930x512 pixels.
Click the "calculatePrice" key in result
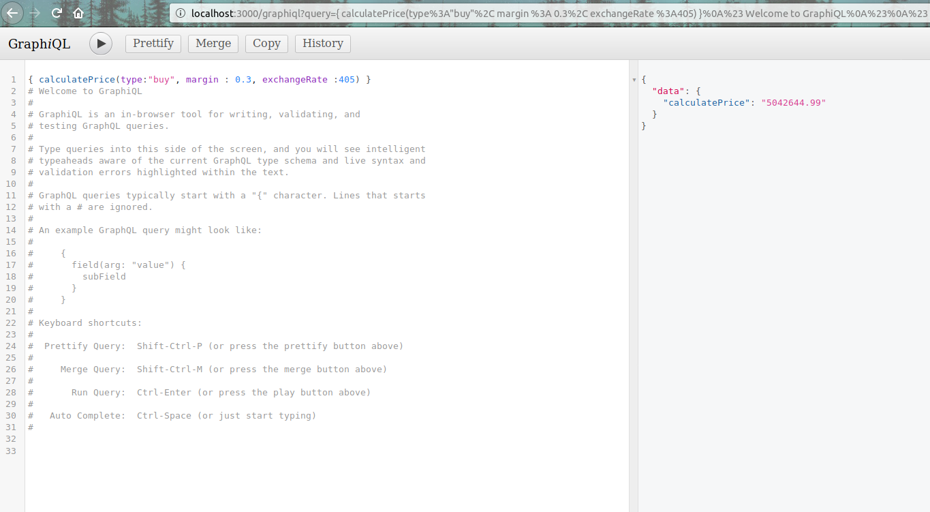[x=707, y=103]
